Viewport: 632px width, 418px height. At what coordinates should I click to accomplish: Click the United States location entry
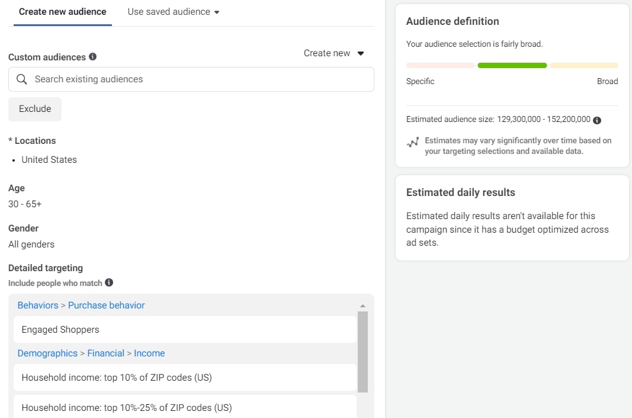pyautogui.click(x=49, y=160)
